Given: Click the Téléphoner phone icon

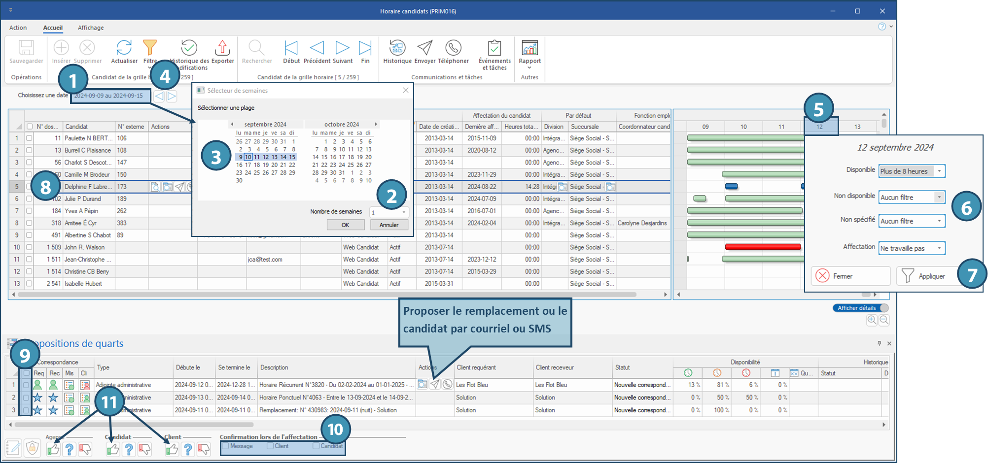Looking at the screenshot, I should (453, 48).
